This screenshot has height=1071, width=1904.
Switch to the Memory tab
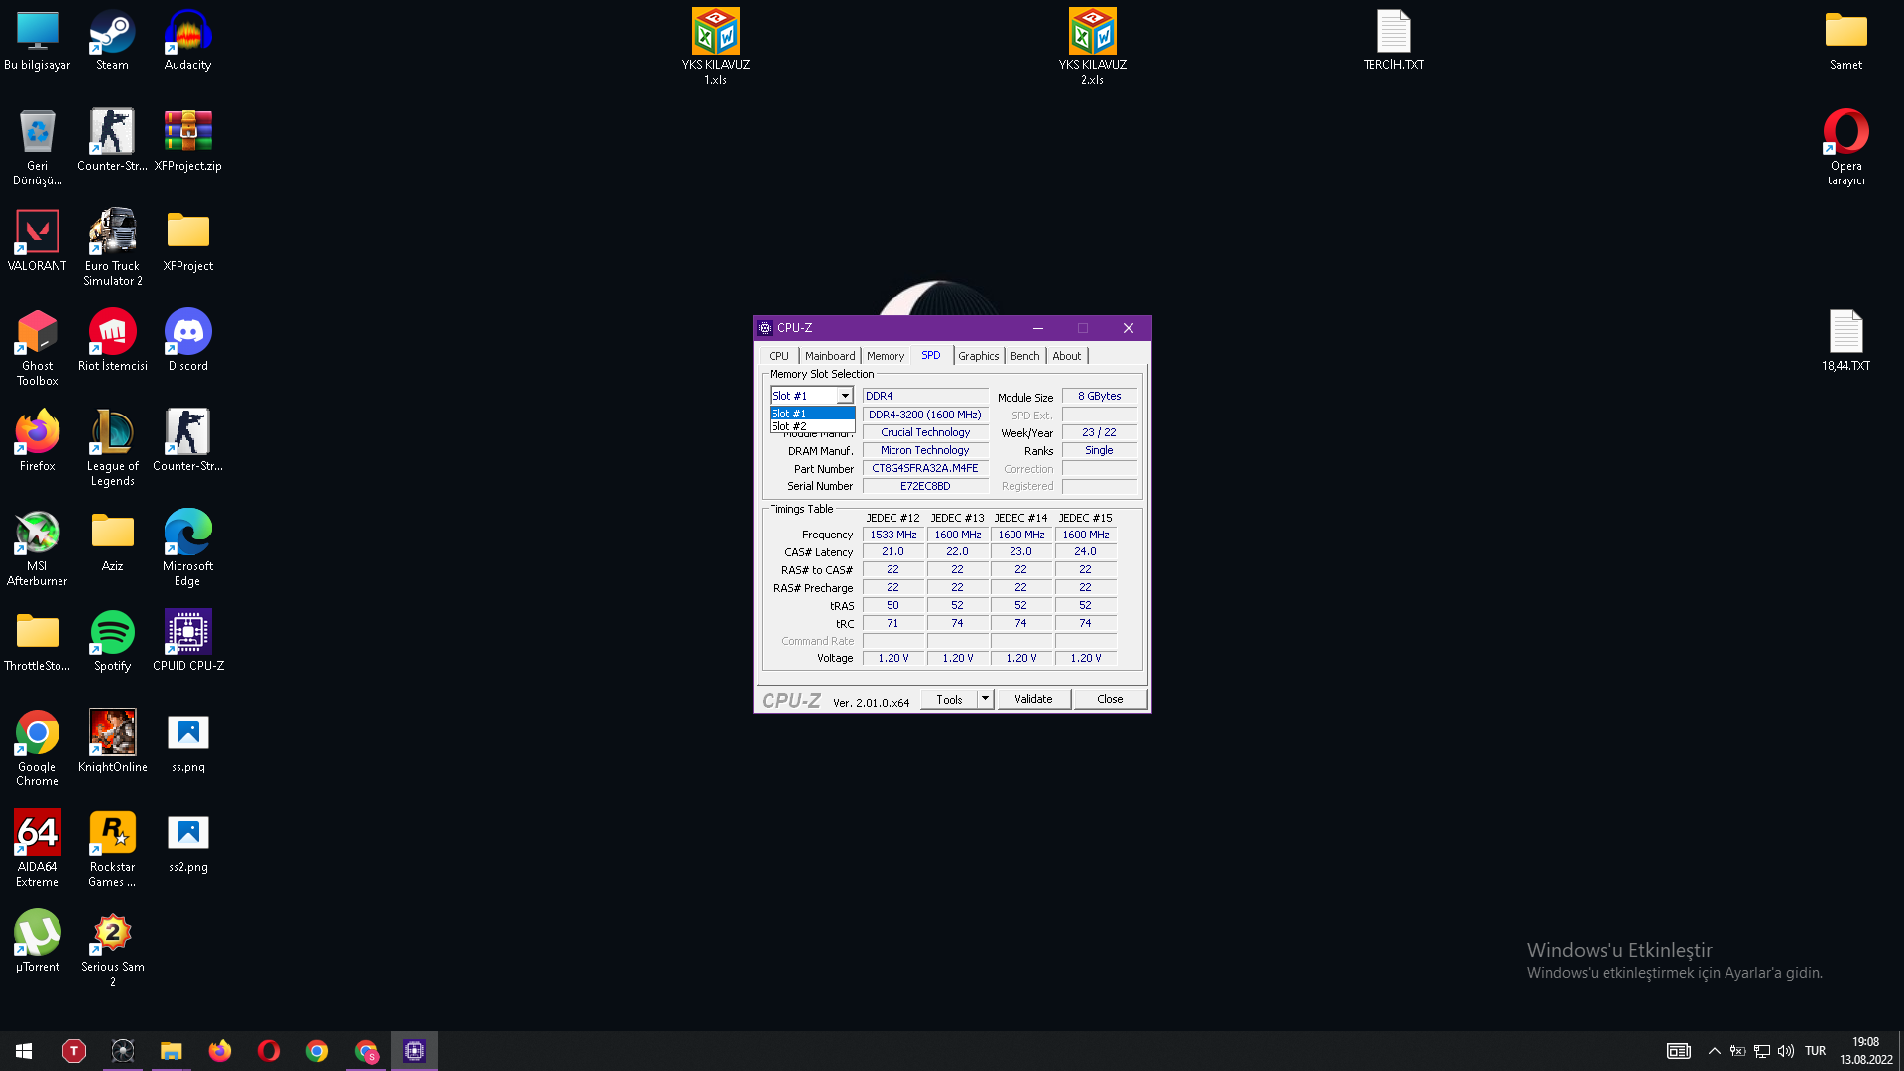(885, 356)
